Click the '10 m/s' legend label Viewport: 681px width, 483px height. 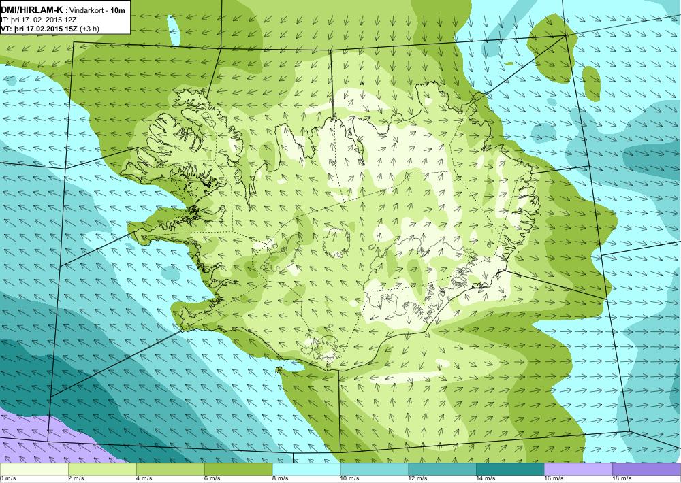tap(350, 479)
